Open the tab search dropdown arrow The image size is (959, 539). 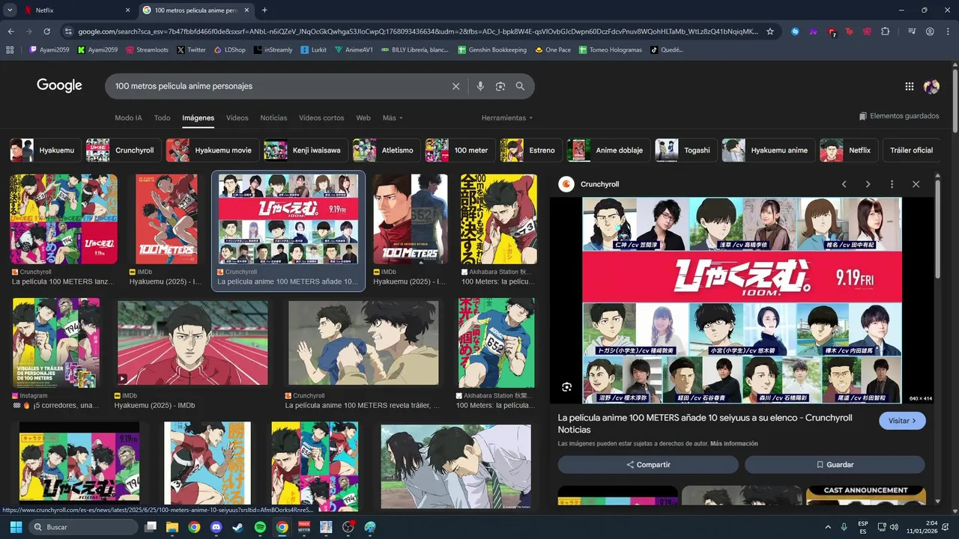(x=9, y=10)
